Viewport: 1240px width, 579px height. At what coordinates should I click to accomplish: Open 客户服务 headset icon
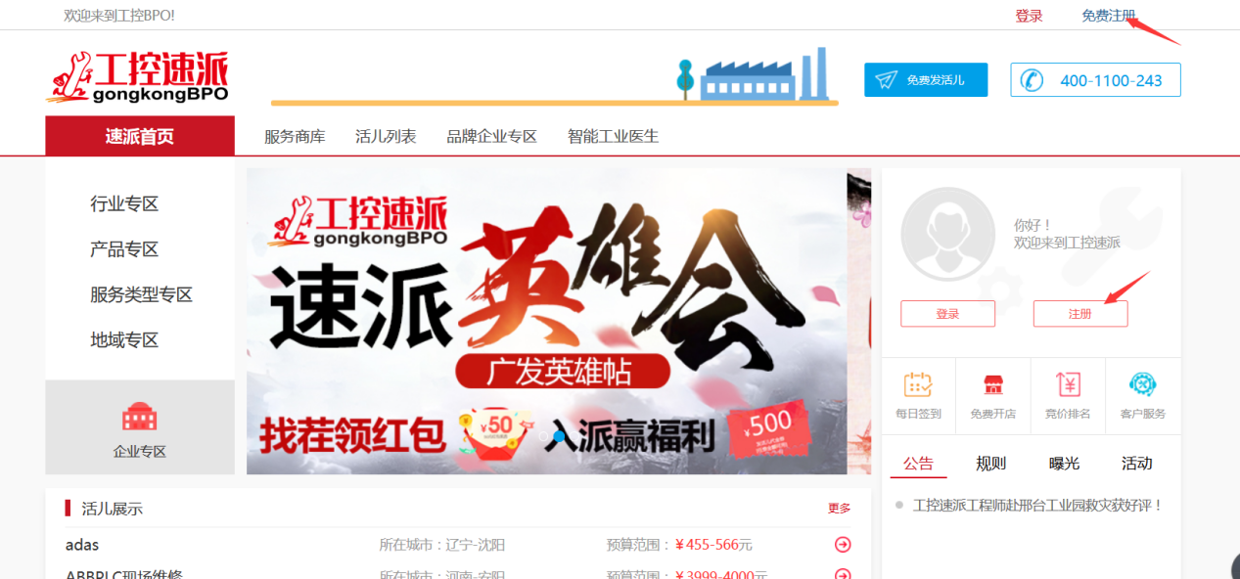1142,384
